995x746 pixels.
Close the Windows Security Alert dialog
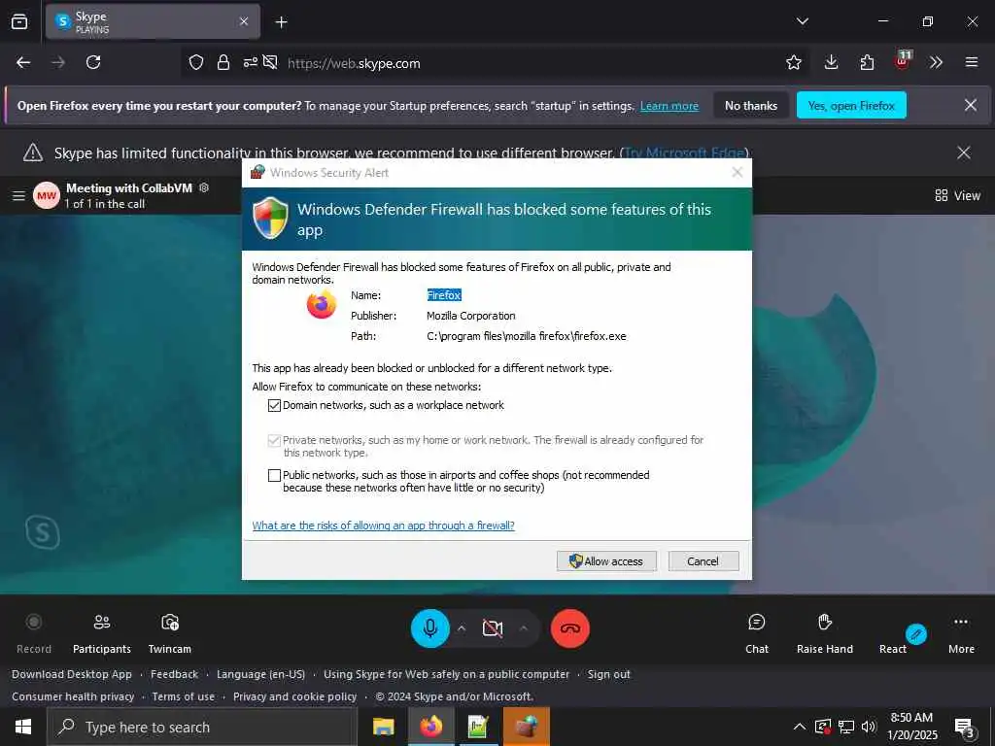tap(737, 172)
